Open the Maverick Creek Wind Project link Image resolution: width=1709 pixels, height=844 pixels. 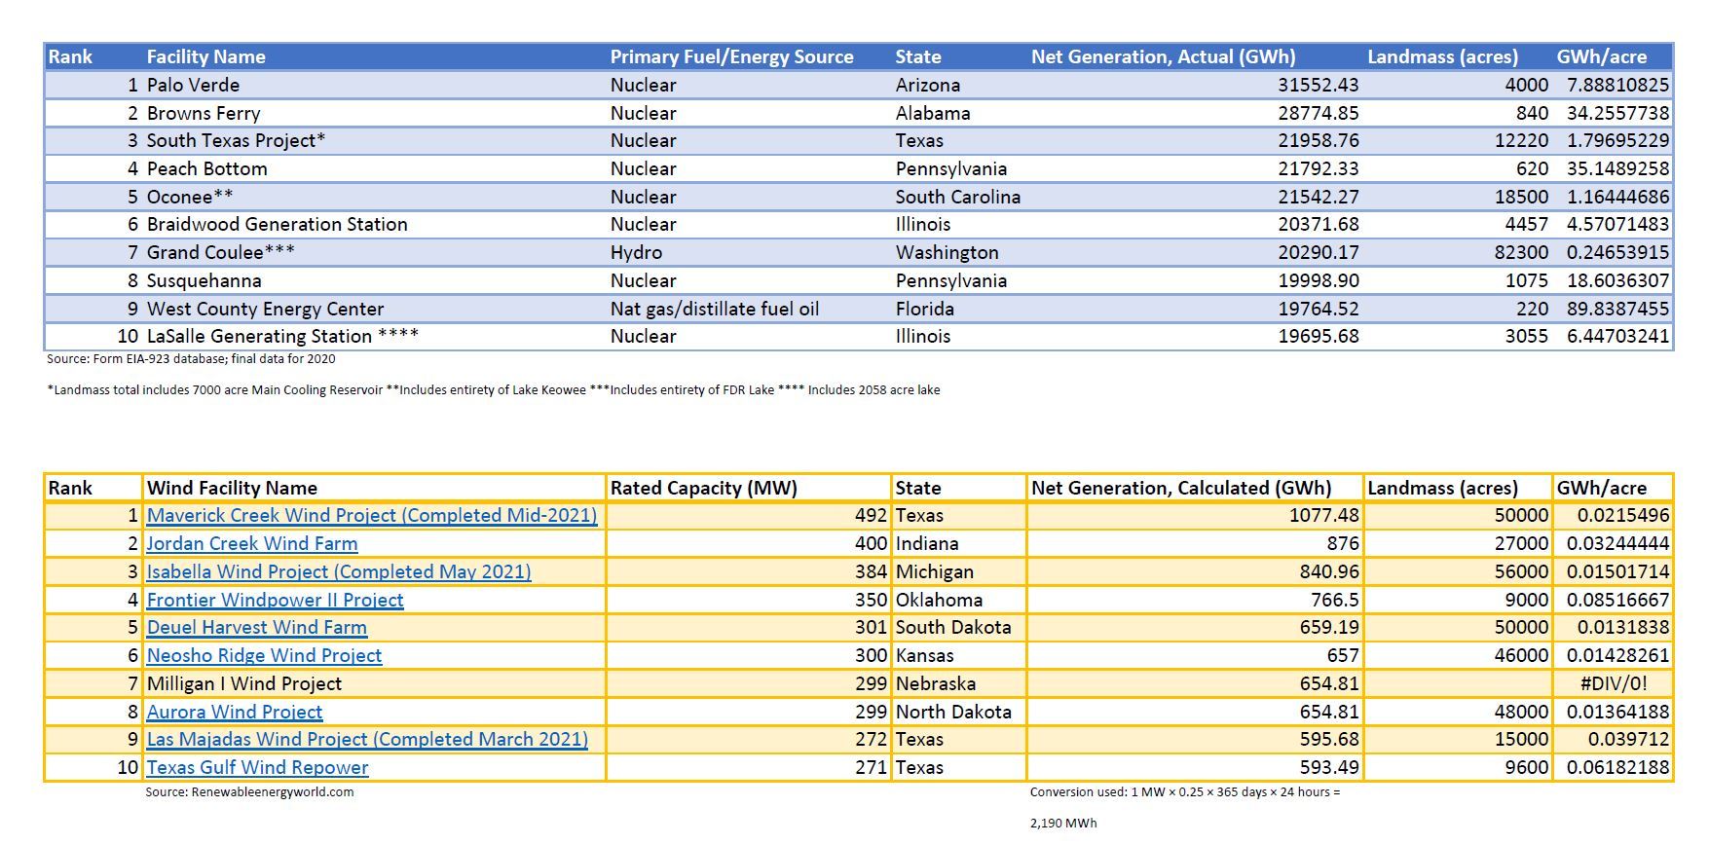pyautogui.click(x=371, y=516)
